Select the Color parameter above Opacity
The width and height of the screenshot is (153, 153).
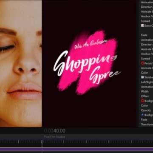tap(144, 105)
